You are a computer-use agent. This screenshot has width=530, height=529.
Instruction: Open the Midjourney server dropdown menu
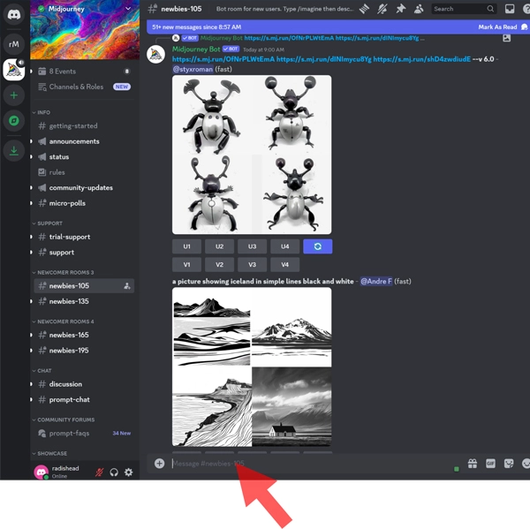tap(128, 9)
